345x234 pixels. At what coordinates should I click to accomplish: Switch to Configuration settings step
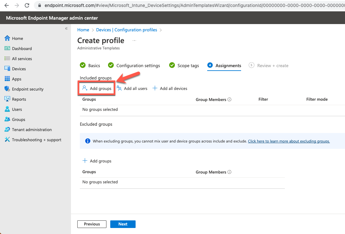point(134,66)
